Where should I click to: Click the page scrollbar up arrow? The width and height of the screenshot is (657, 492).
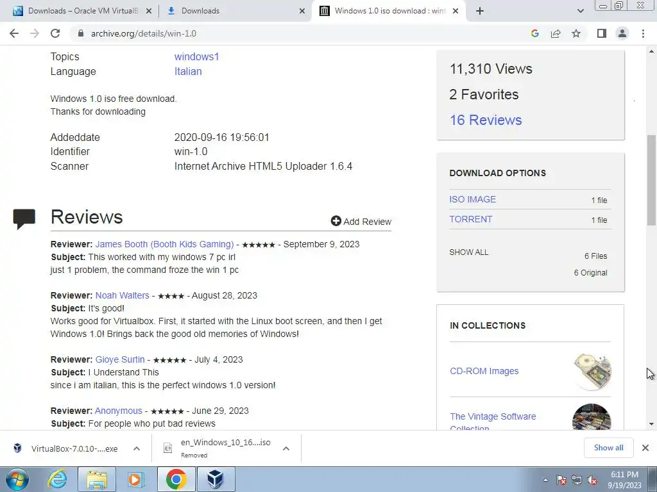[x=651, y=52]
